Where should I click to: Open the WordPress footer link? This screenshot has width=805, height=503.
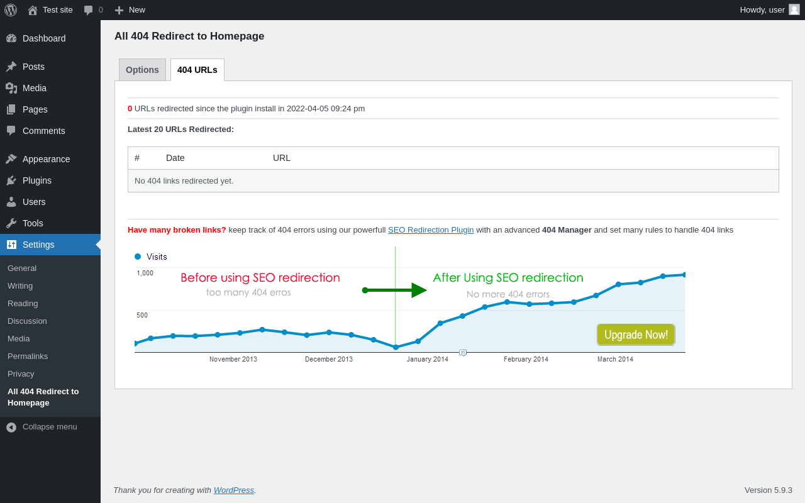pyautogui.click(x=234, y=490)
